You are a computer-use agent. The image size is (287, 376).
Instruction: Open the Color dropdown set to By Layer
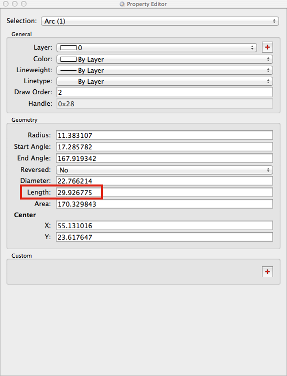[164, 59]
